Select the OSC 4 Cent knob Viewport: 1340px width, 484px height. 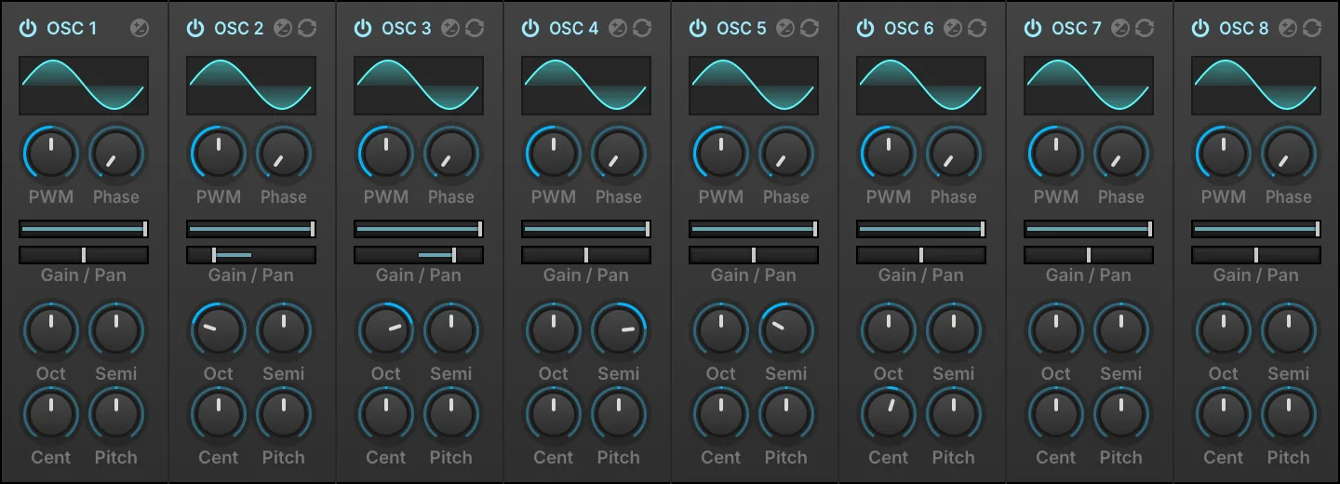[x=554, y=413]
